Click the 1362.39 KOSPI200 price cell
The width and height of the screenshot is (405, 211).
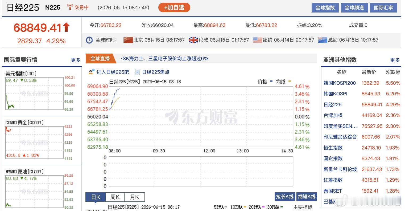(370, 83)
